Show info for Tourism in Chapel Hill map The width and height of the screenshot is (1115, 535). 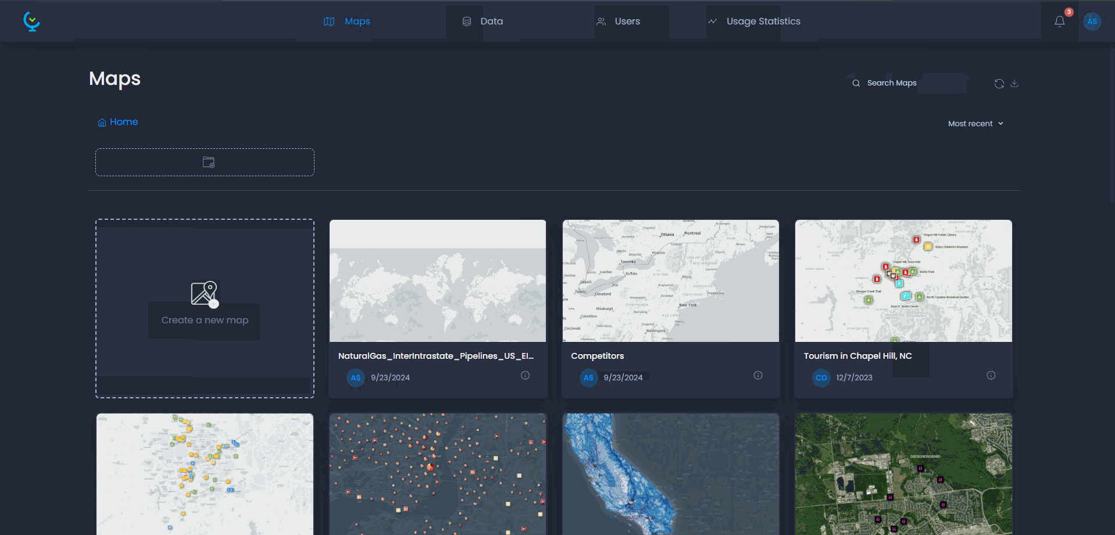click(x=991, y=376)
